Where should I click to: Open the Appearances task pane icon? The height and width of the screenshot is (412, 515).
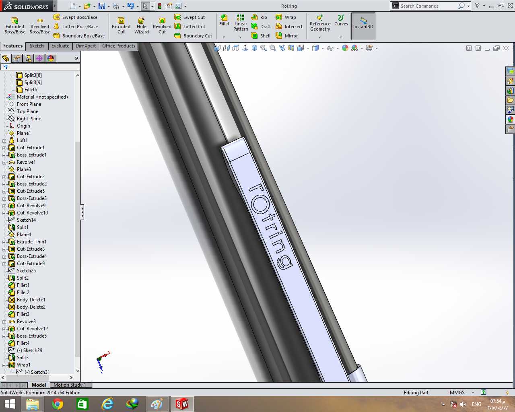(x=510, y=119)
